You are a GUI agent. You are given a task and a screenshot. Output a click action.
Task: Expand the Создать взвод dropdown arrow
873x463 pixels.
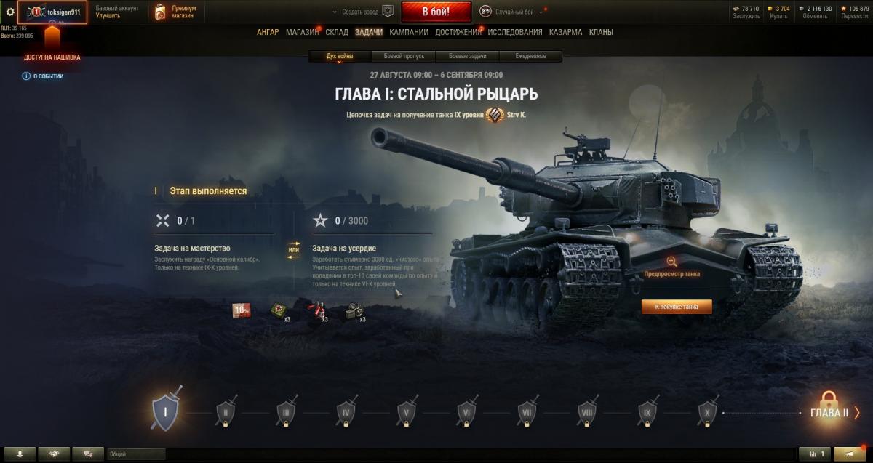point(335,12)
